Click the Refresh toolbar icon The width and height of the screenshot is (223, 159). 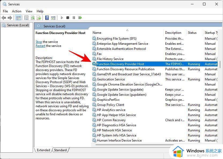click(33, 18)
